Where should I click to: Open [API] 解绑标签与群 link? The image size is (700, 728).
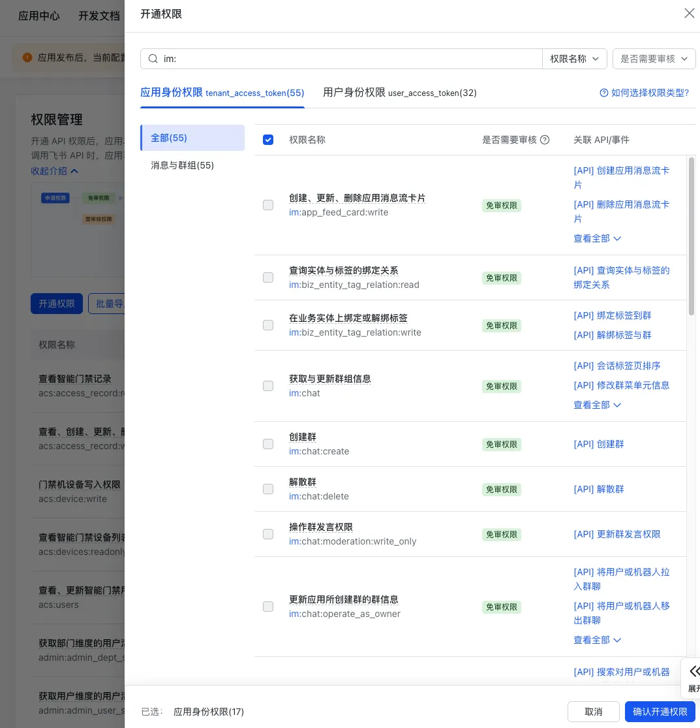pos(613,335)
